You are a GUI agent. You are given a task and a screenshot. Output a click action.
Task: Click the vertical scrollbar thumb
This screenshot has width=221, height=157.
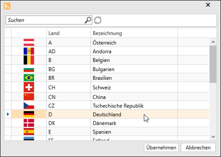coord(213,64)
